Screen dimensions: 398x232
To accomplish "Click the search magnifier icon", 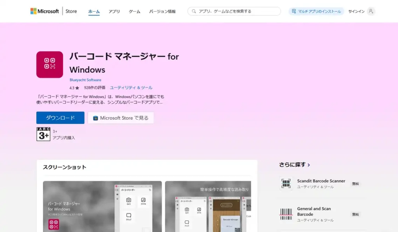I will coord(193,11).
